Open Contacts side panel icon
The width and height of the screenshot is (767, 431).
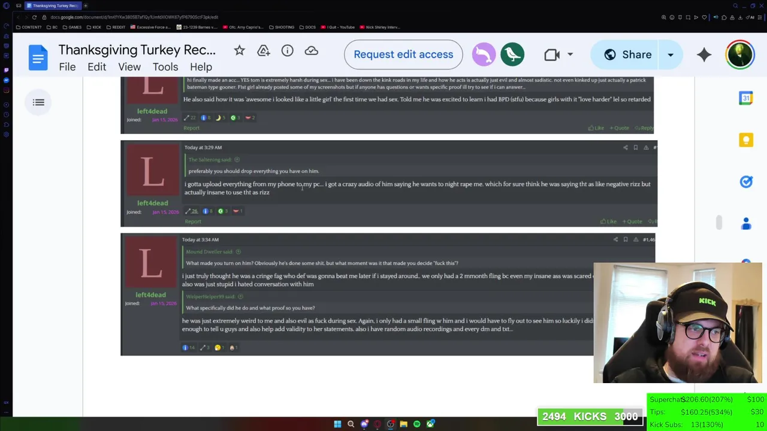pos(746,224)
